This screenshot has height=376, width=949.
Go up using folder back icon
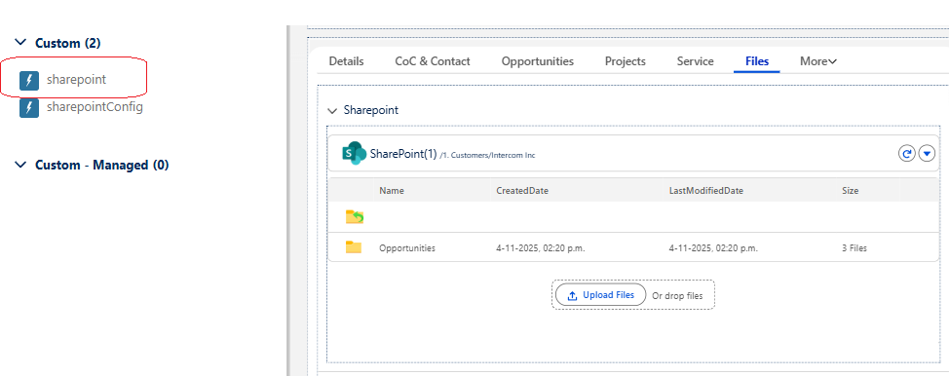354,217
